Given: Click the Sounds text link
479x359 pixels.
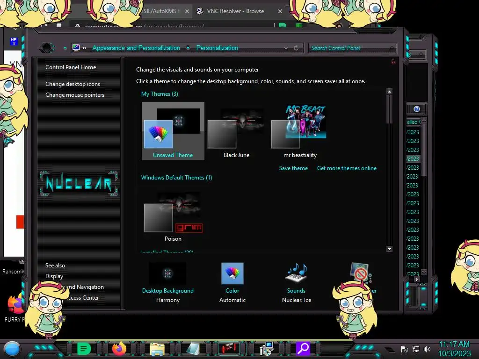Looking at the screenshot, I should click(296, 291).
